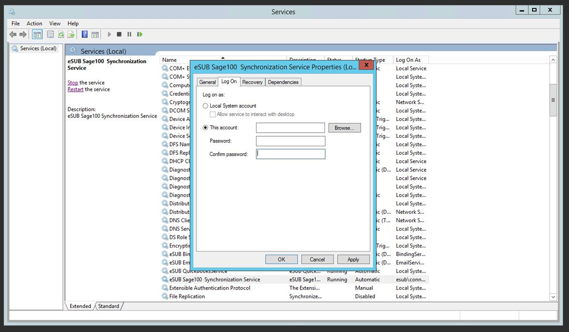Open the File menu

pos(15,23)
